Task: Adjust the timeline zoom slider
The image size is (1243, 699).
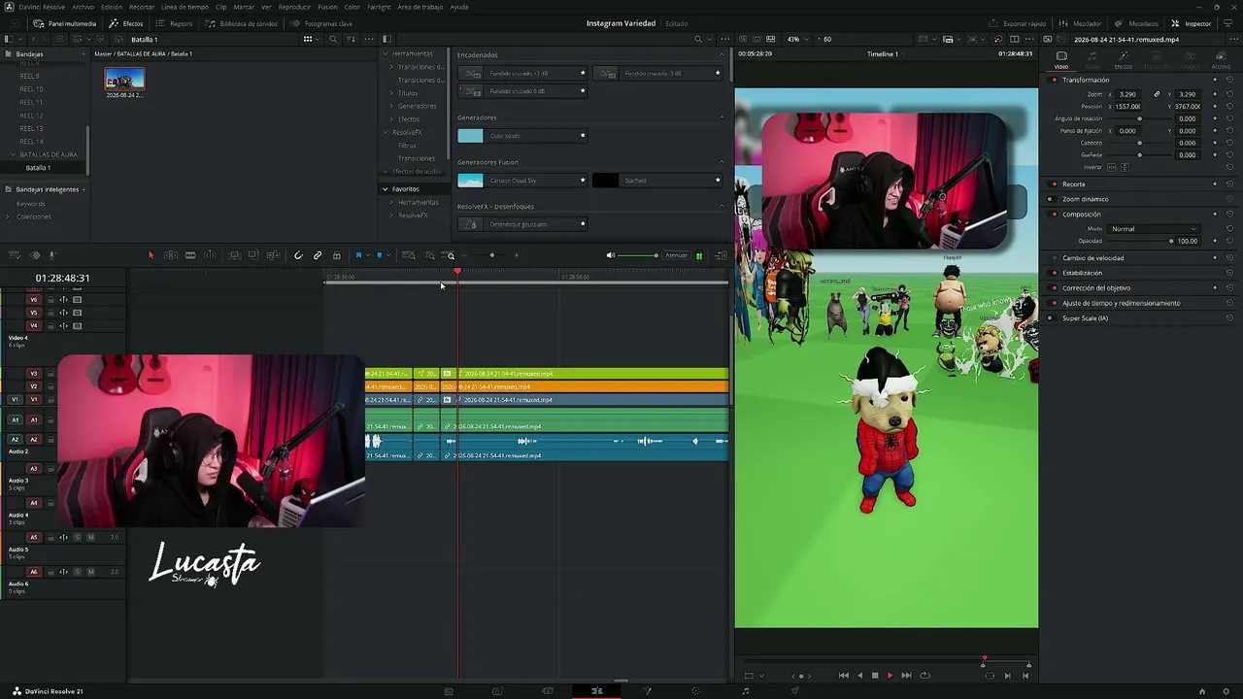Action: tap(491, 255)
